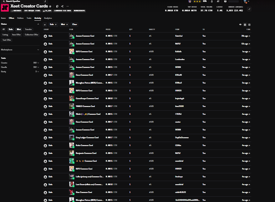Image resolution: width=275 pixels, height=202 pixels.
Task: Click the OpenSea sale icon in first row
Action: click(x=45, y=36)
